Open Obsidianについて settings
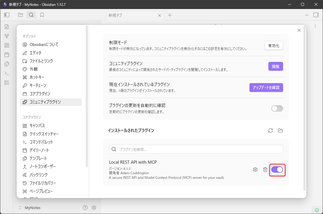The width and height of the screenshot is (323, 214). click(51, 44)
